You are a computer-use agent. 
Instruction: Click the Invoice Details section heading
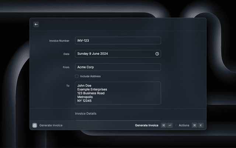tap(86, 114)
